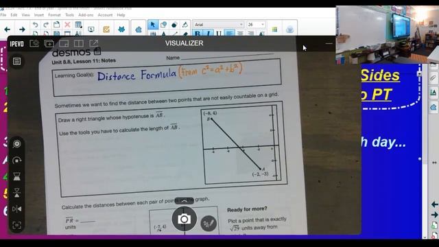Go to next page with forward arrow

(22, 29)
